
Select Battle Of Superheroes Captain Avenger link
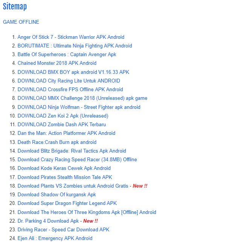pyautogui.click(x=67, y=54)
